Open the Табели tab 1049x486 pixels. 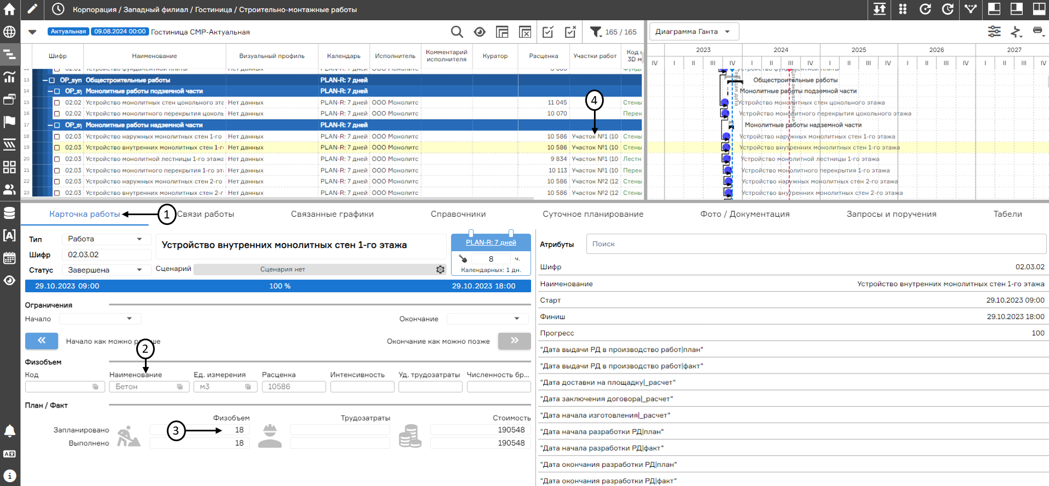click(x=1007, y=214)
